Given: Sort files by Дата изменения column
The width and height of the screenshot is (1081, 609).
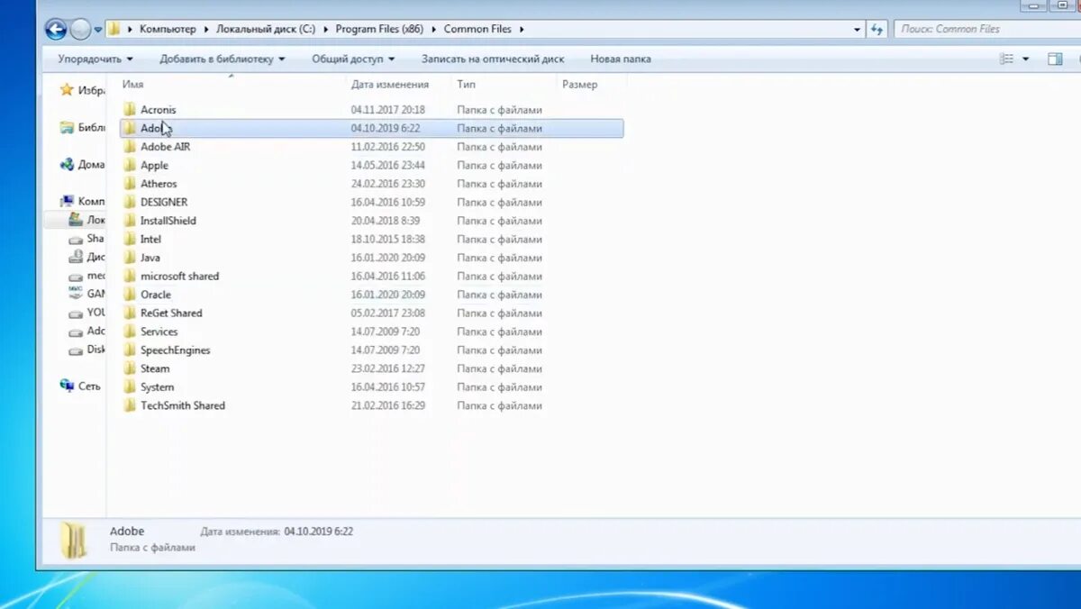Looking at the screenshot, I should pyautogui.click(x=391, y=84).
